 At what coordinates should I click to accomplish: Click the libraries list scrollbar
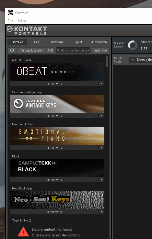pos(107,62)
